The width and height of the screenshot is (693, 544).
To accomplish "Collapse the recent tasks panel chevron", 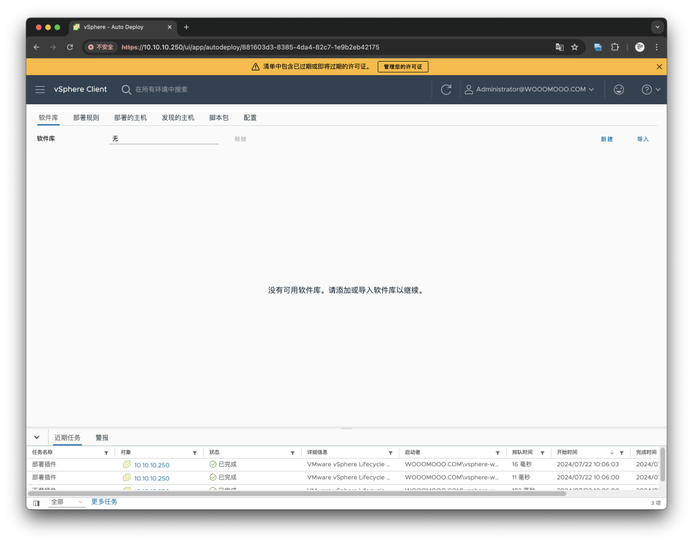I will tap(37, 438).
